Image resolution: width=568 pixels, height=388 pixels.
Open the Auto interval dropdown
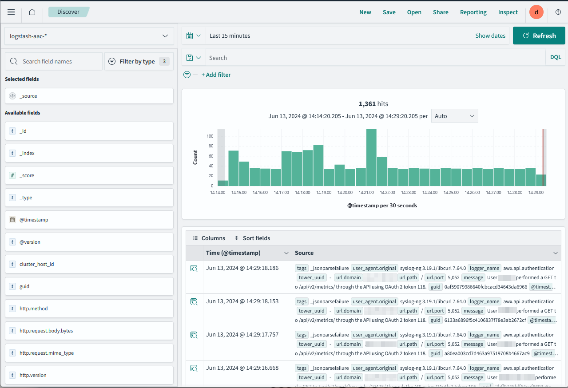point(454,116)
